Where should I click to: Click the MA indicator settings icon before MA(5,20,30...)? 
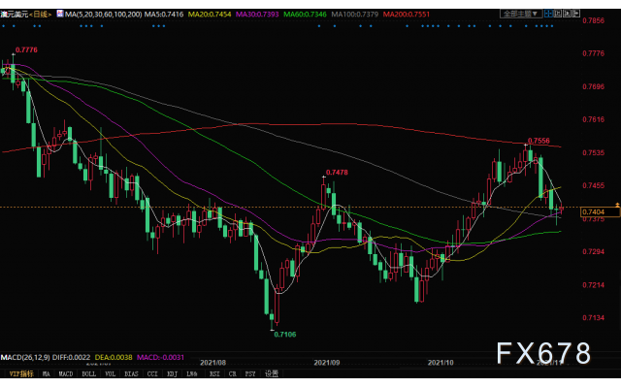click(60, 14)
